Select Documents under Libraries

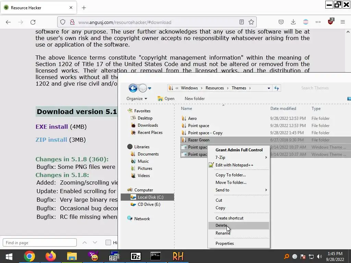(x=148, y=154)
